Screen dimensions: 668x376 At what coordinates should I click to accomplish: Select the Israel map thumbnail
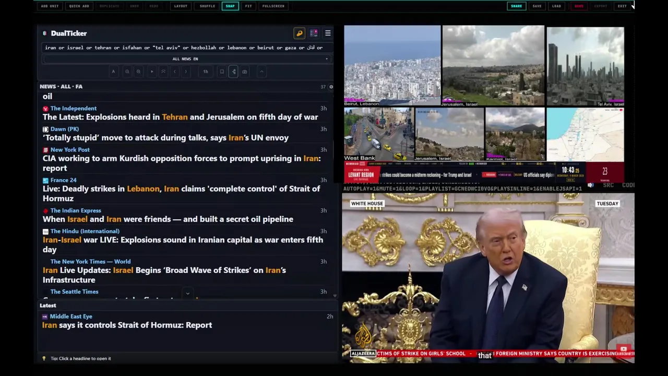point(585,135)
